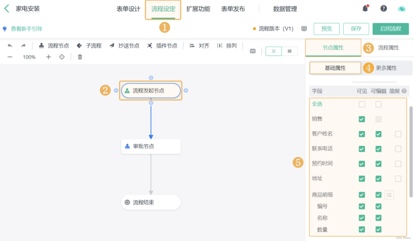This screenshot has height=241, width=414.
Task: Click the 简报 help question icon
Action: click(x=404, y=91)
